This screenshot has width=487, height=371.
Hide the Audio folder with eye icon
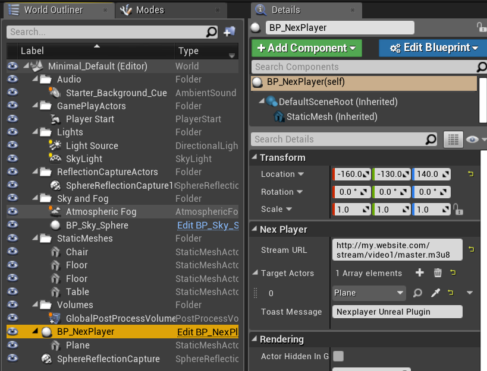tap(12, 79)
